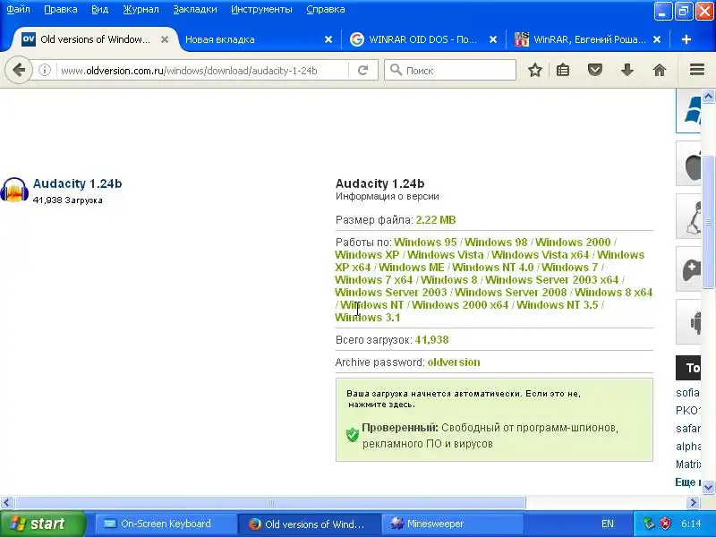Open the downloads panel arrow

click(x=627, y=71)
